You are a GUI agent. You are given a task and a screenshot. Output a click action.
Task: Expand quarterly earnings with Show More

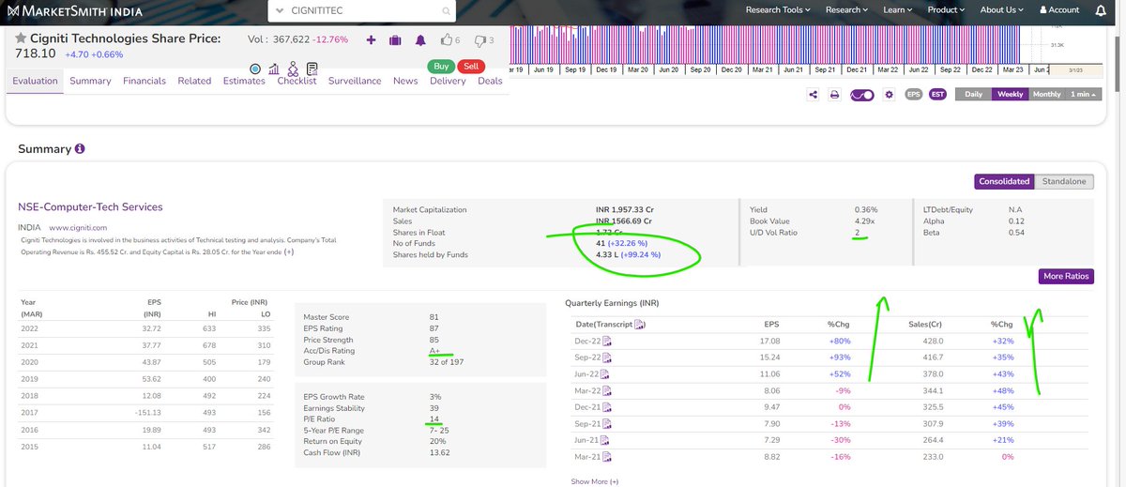595,481
